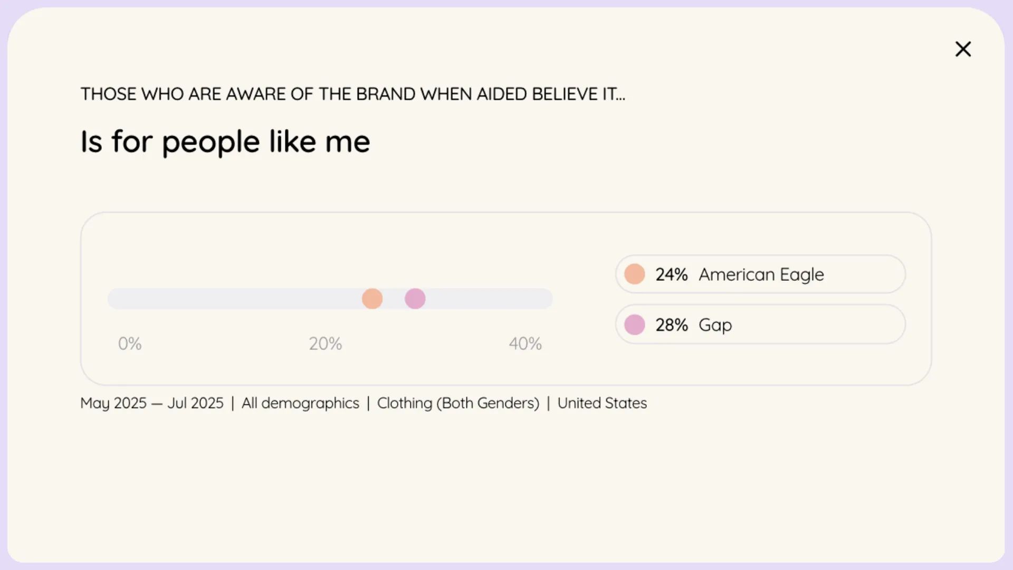Click the All demographics filter text
The width and height of the screenshot is (1013, 570).
(x=300, y=403)
